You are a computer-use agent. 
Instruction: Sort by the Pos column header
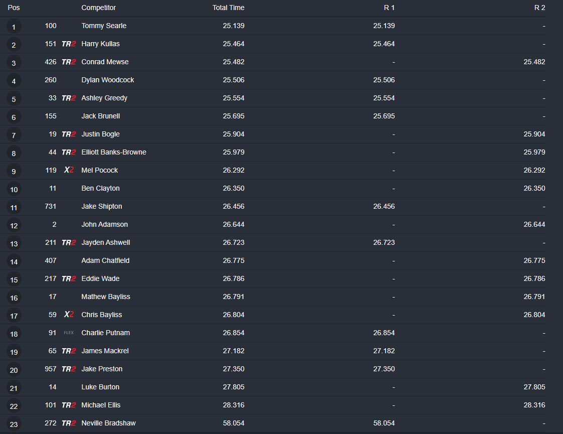click(x=14, y=8)
